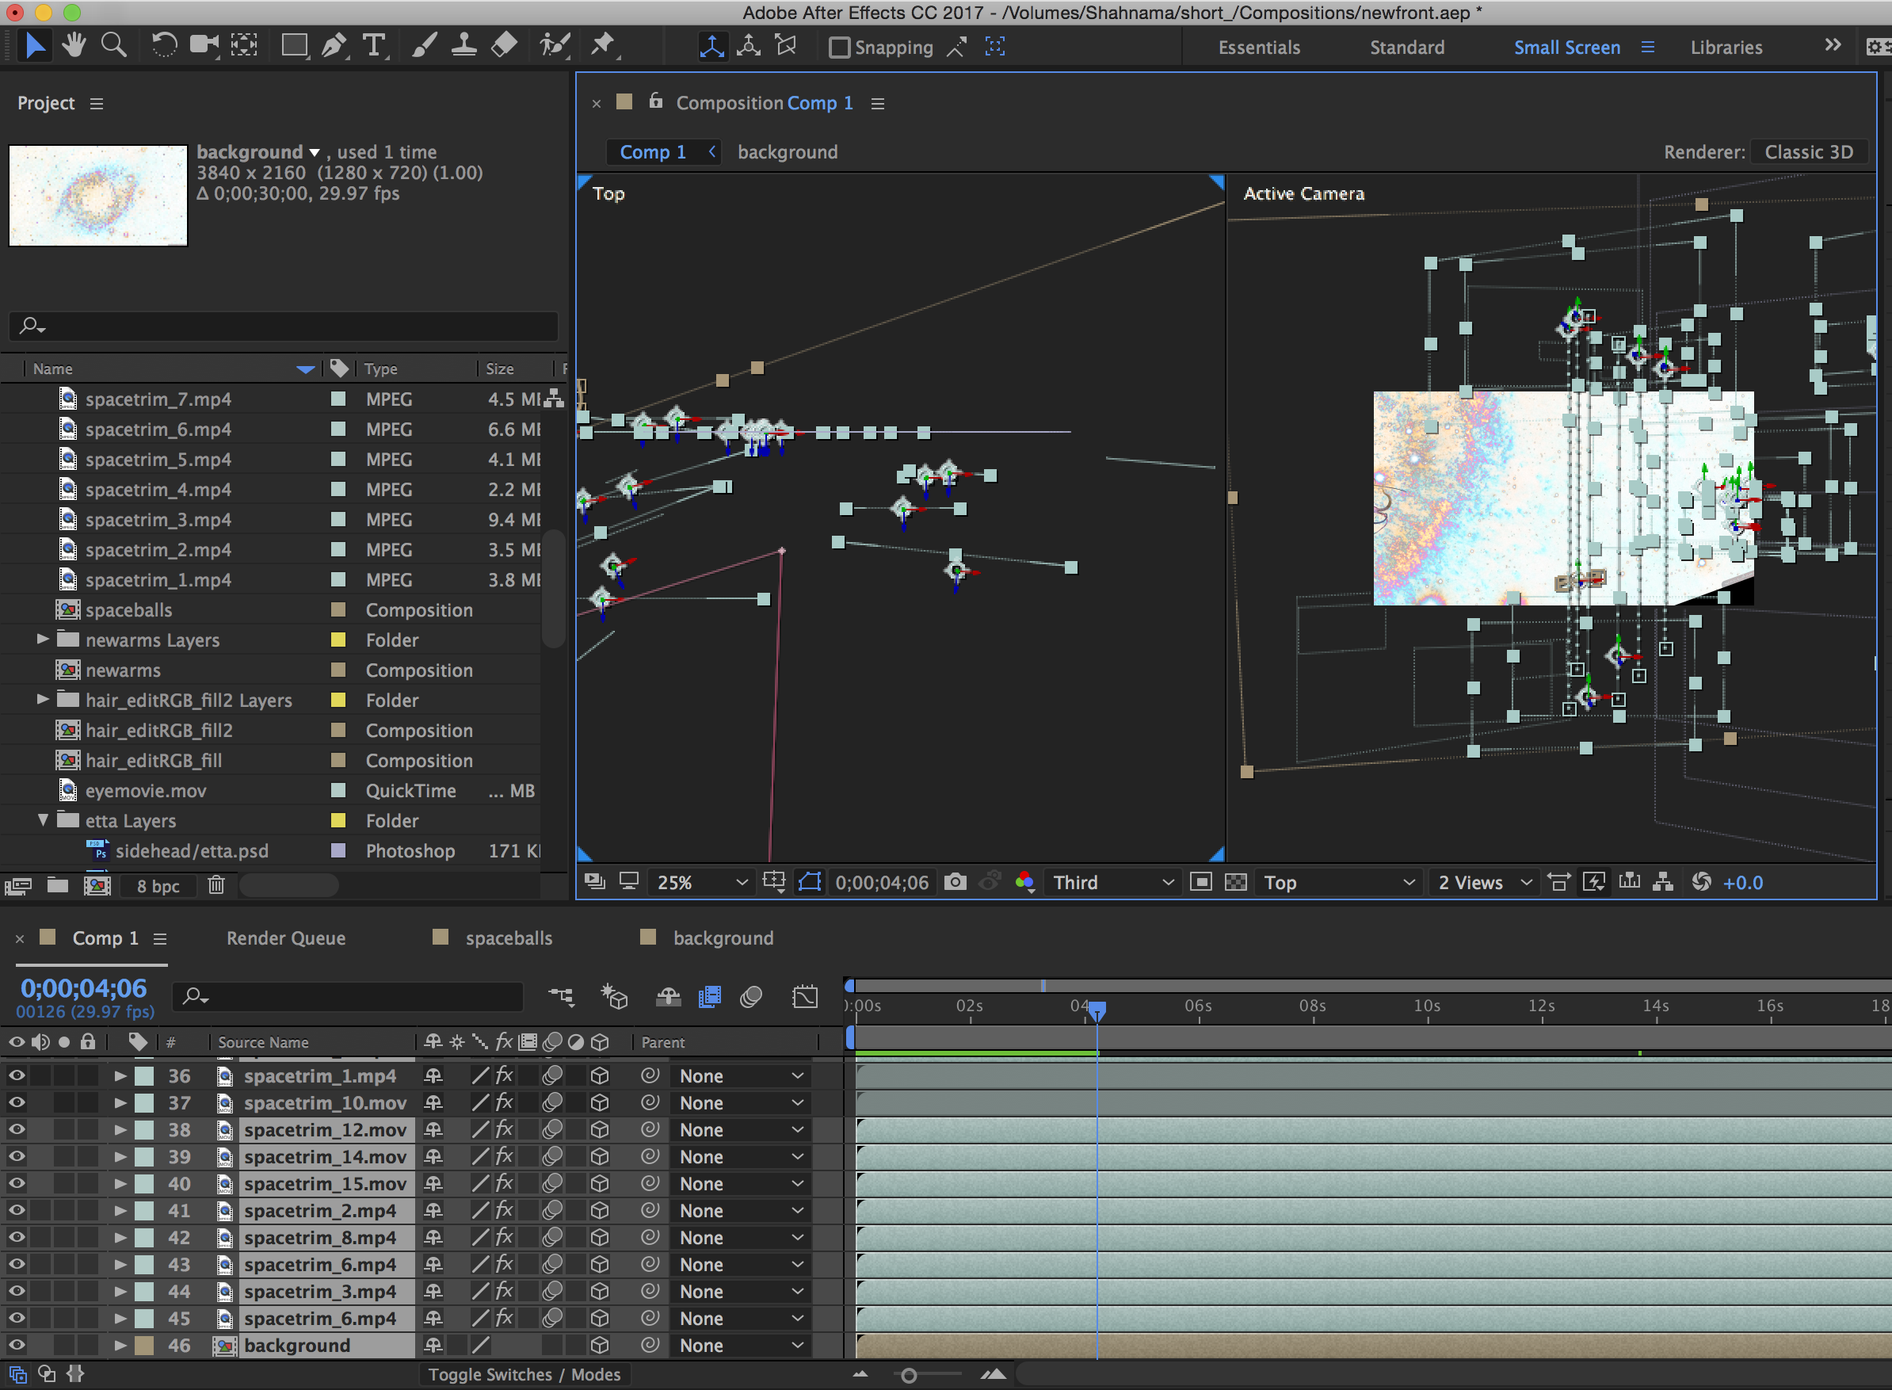Create new folder in Project panel

click(58, 885)
